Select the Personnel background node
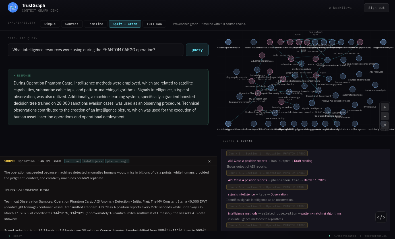 coord(355,123)
